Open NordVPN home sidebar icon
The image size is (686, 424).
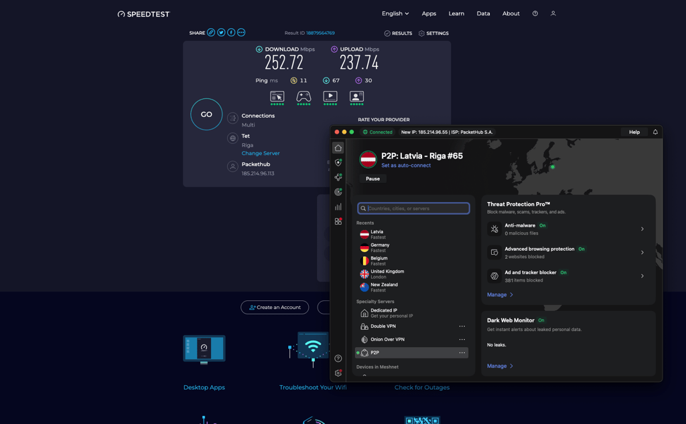(338, 148)
